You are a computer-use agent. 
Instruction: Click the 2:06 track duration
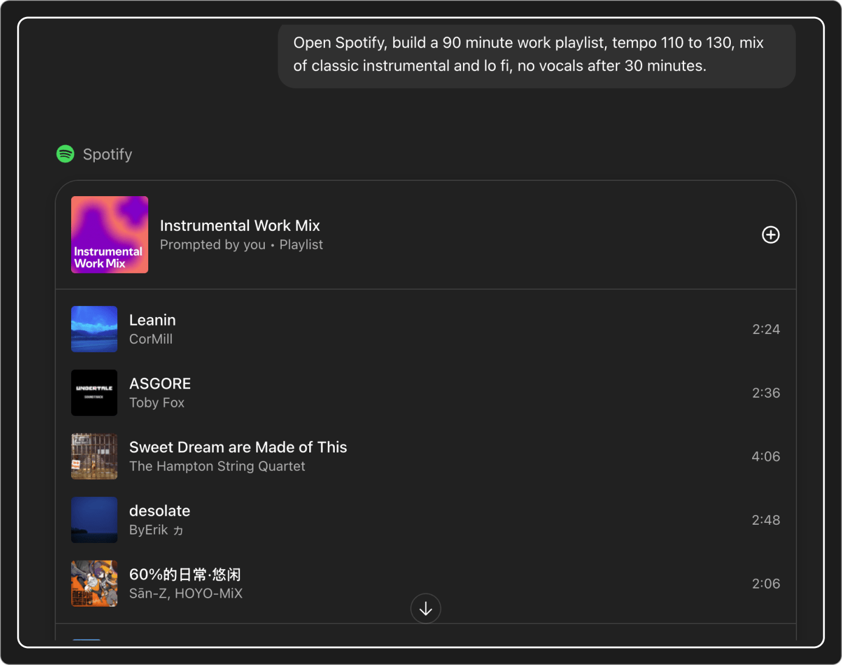click(x=766, y=584)
